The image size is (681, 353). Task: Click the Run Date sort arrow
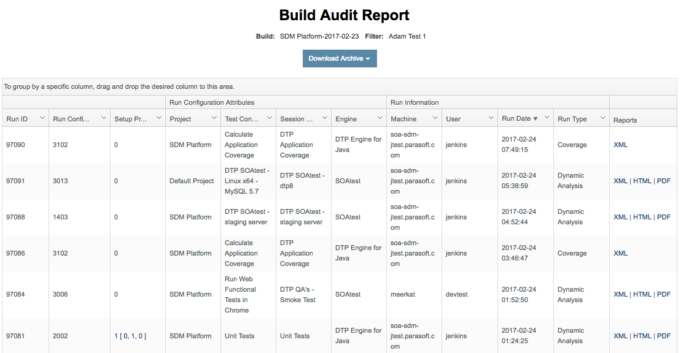pyautogui.click(x=535, y=119)
